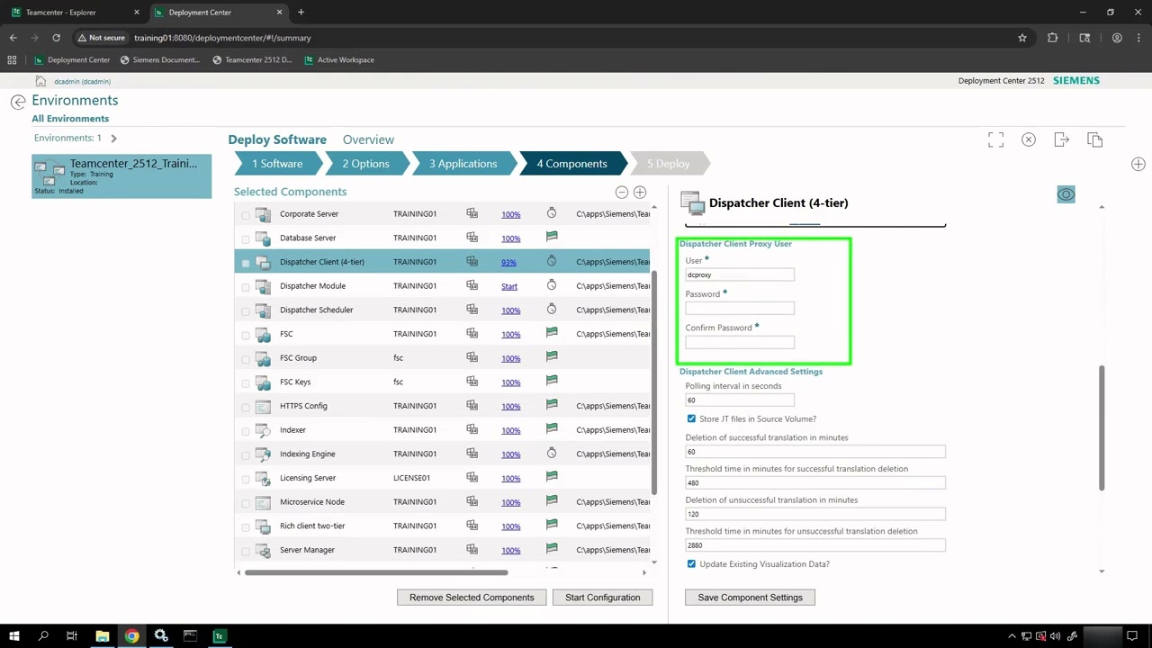Click list scroll right arrow
This screenshot has width=1152, height=648.
[x=643, y=572]
